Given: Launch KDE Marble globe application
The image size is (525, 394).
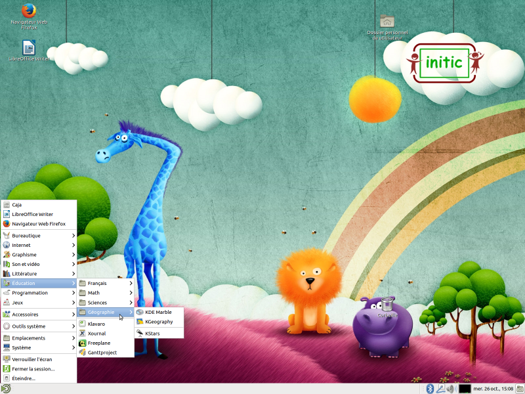Looking at the screenshot, I should [x=159, y=312].
